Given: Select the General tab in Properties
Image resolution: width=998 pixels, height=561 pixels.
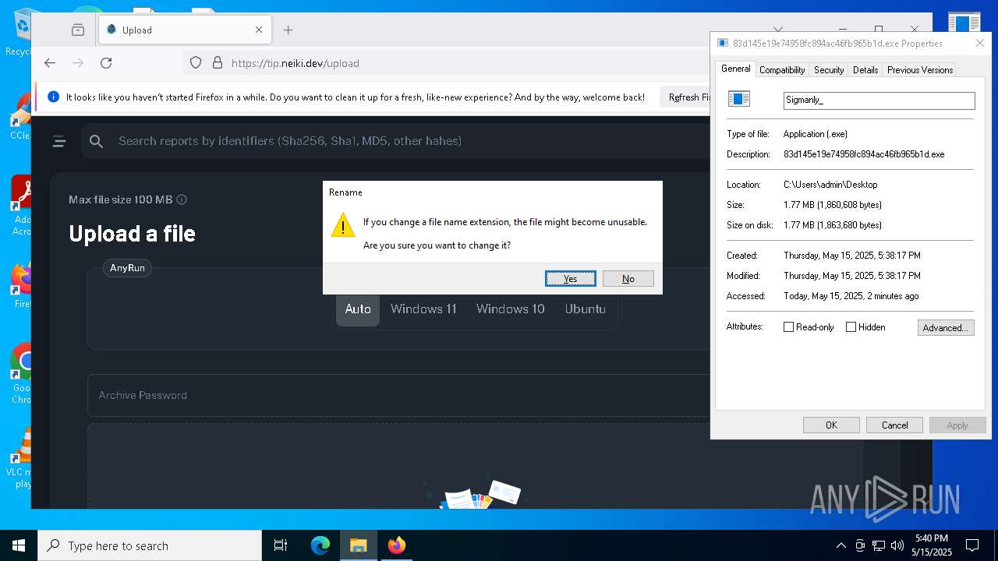Looking at the screenshot, I should [735, 69].
